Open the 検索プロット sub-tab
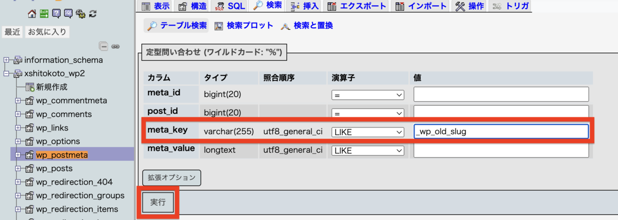This screenshot has width=618, height=220. tap(244, 25)
